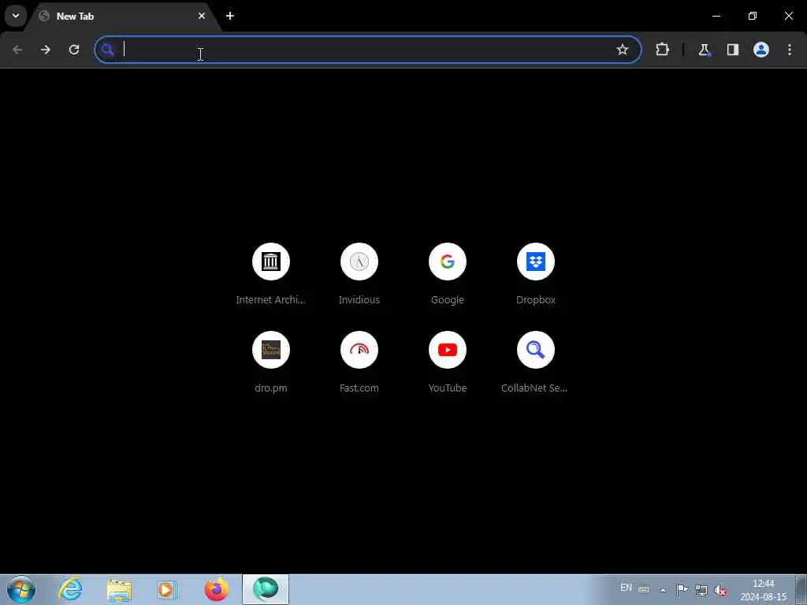807x605 pixels.
Task: Open the Action Center flag icon
Action: [682, 589]
